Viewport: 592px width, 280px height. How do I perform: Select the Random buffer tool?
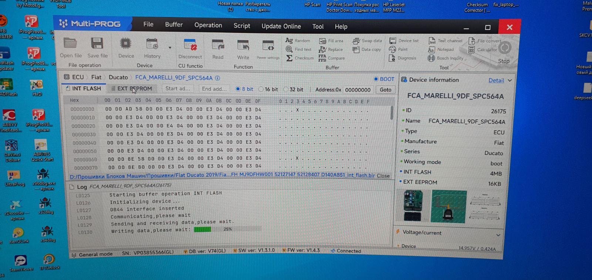(298, 40)
